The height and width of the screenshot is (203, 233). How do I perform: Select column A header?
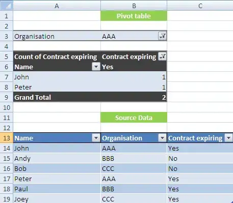click(x=57, y=6)
